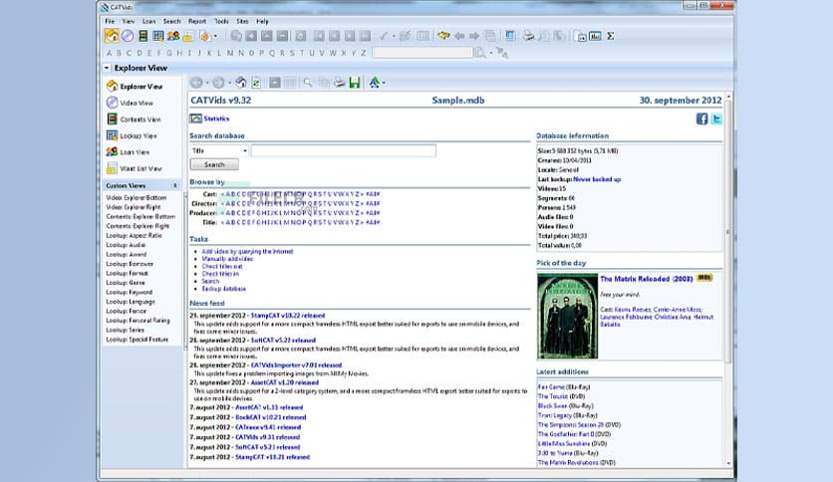Collapse the Explorer View panel header
Viewport: 833px width, 482px height.
pos(107,69)
